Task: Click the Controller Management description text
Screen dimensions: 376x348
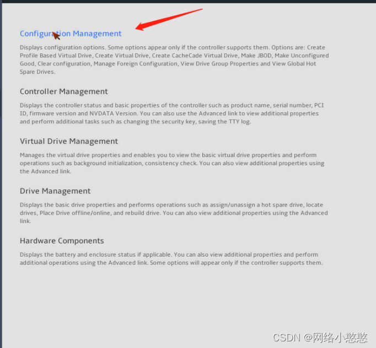Action: point(171,113)
